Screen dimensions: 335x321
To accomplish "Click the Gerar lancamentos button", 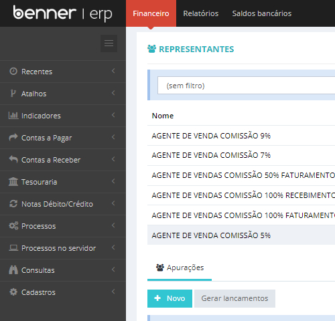I will (x=234, y=298).
